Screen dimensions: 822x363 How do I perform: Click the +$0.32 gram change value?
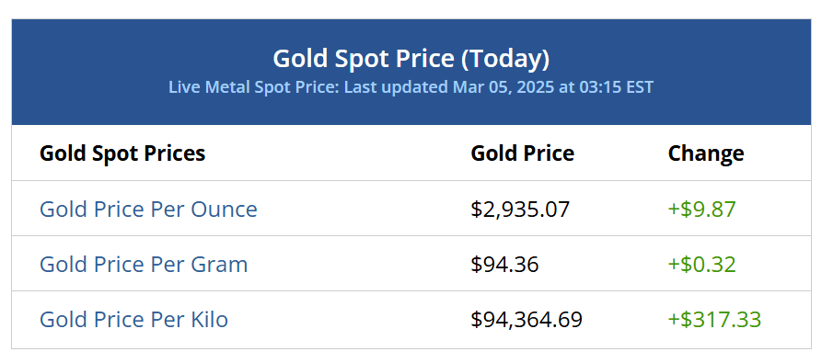(702, 264)
